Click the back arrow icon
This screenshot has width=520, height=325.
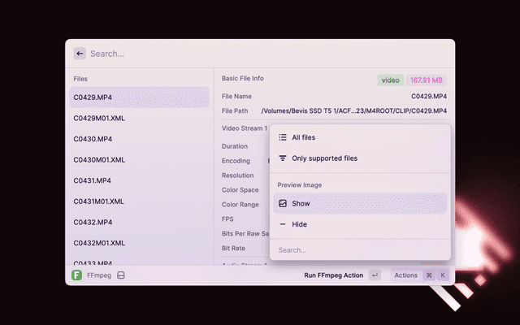[80, 54]
